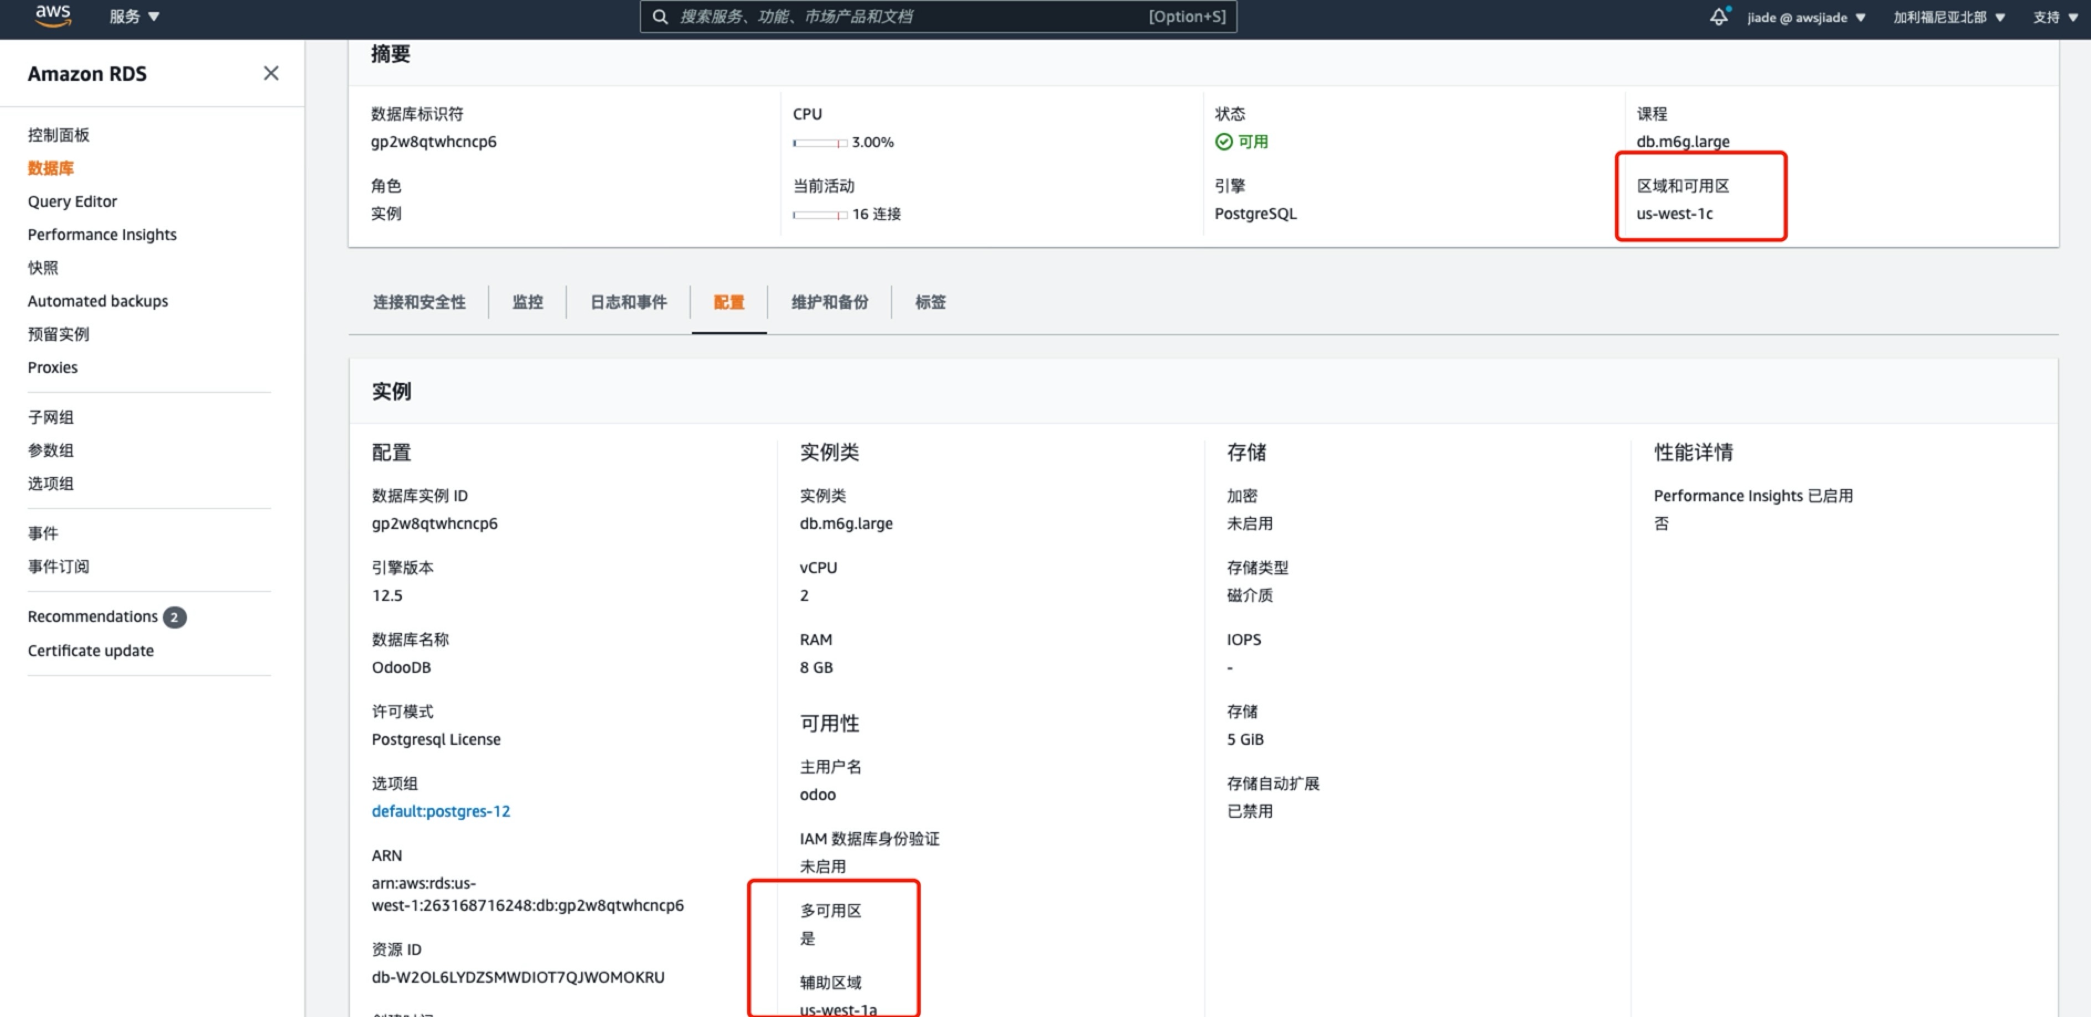Image resolution: width=2091 pixels, height=1017 pixels.
Task: Switch to the 监控 tab
Action: (527, 302)
